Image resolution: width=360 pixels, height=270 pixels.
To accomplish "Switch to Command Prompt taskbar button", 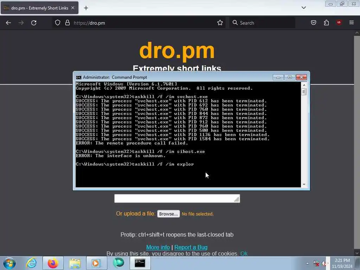I will tap(140, 263).
